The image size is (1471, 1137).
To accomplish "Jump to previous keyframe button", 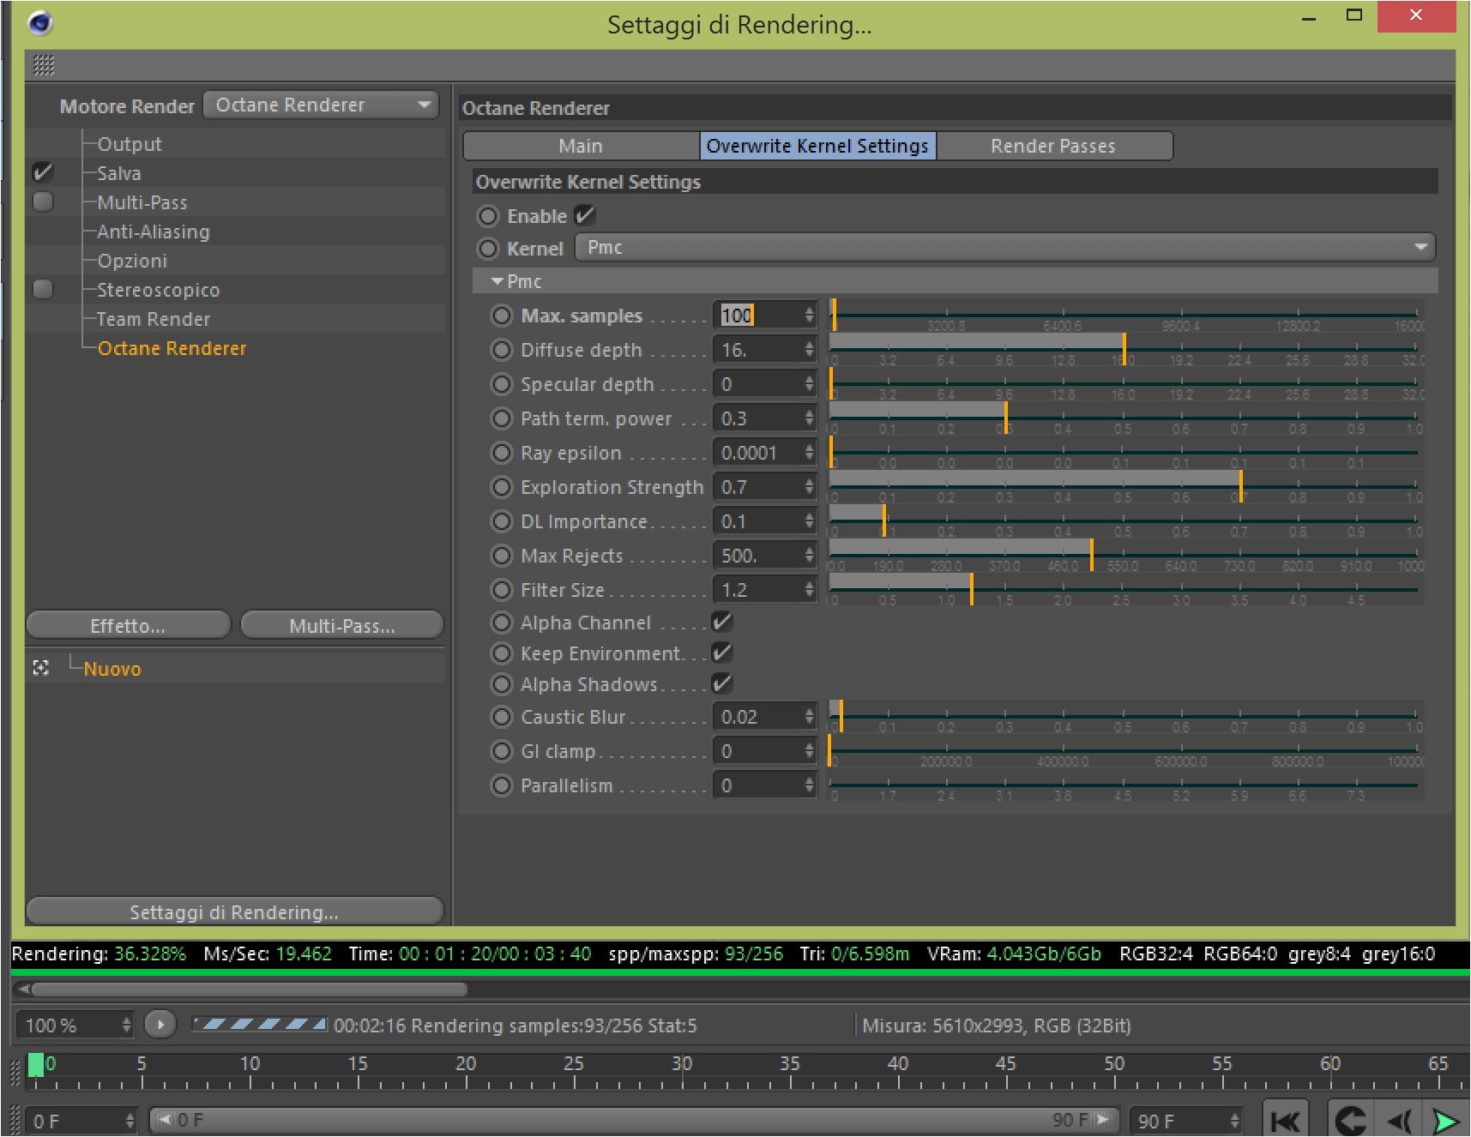I will [1350, 1120].
